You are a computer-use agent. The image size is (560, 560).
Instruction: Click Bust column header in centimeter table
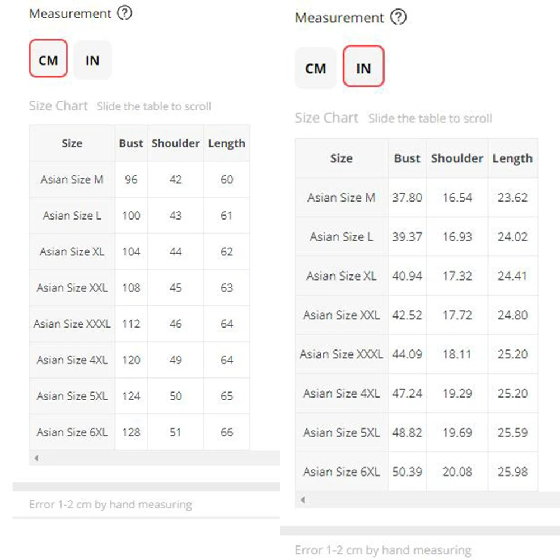[131, 143]
